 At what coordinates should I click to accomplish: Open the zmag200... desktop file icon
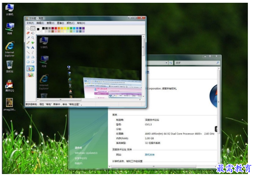(9, 104)
